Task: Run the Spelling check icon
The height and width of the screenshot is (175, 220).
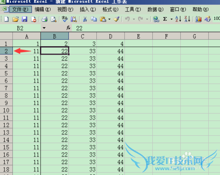Action: tap(65, 19)
